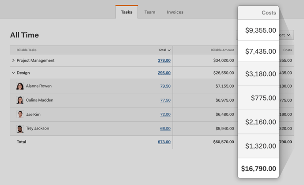Click the $7,435.00 cost in callout
304x185 pixels.
point(260,51)
